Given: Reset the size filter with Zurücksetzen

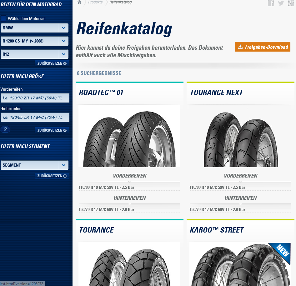Looking at the screenshot, I should 52,130.
